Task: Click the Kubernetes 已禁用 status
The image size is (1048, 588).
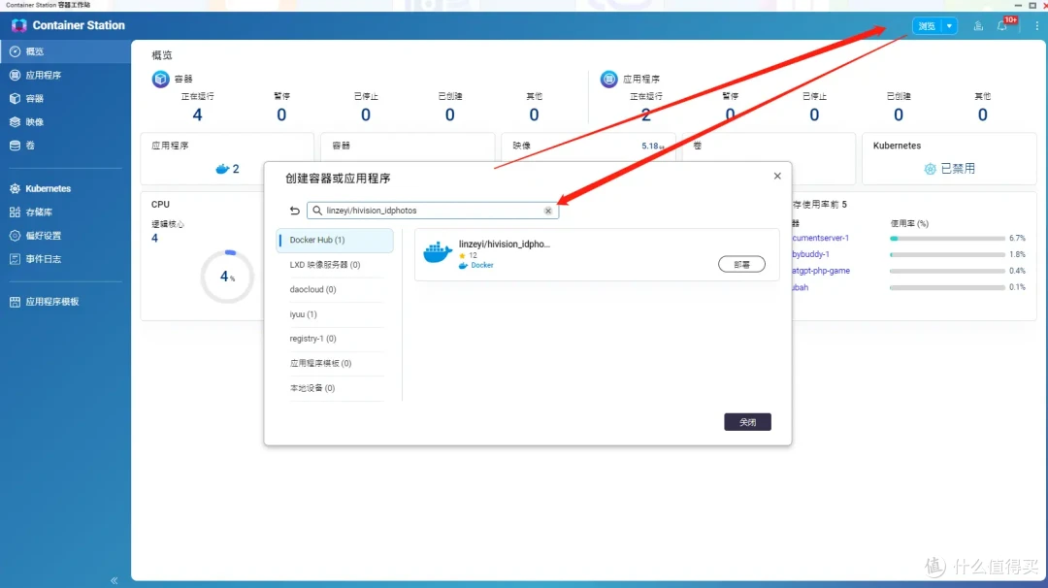Action: coord(950,169)
